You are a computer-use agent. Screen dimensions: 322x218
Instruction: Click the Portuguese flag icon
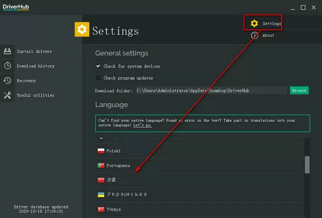click(101, 165)
